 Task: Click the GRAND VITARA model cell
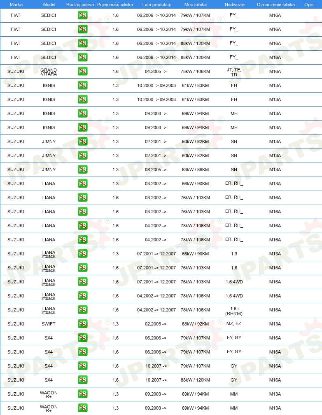click(x=49, y=72)
